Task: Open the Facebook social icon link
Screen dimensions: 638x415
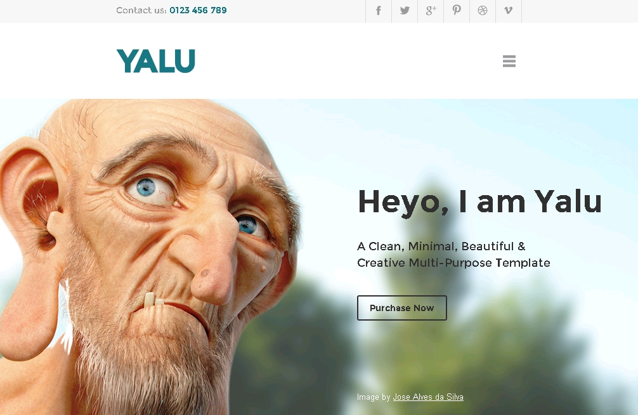Action: click(x=379, y=11)
